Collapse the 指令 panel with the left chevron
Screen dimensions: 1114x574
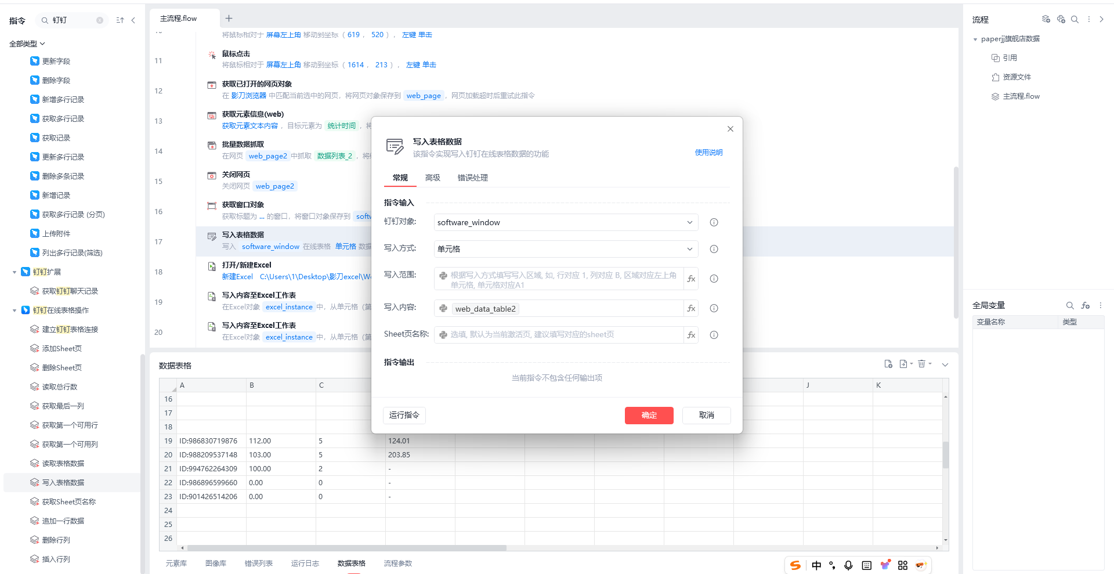tap(133, 20)
